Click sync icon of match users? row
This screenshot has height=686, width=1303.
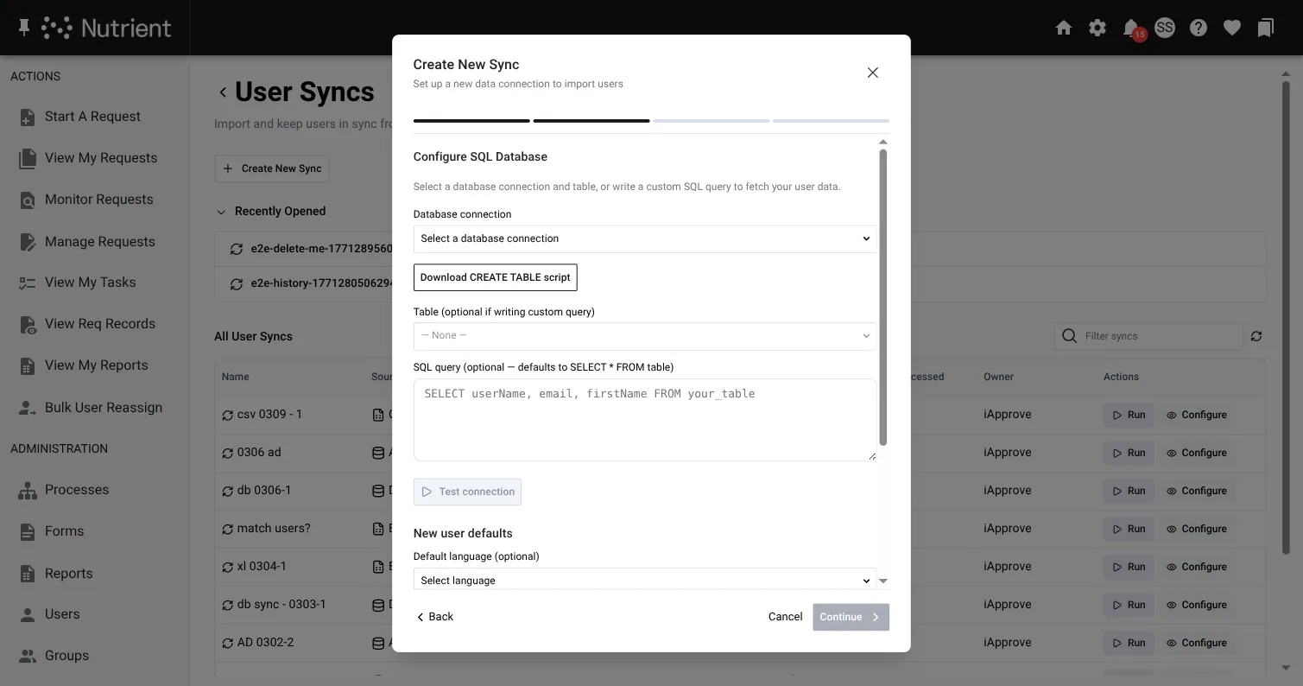coord(228,529)
